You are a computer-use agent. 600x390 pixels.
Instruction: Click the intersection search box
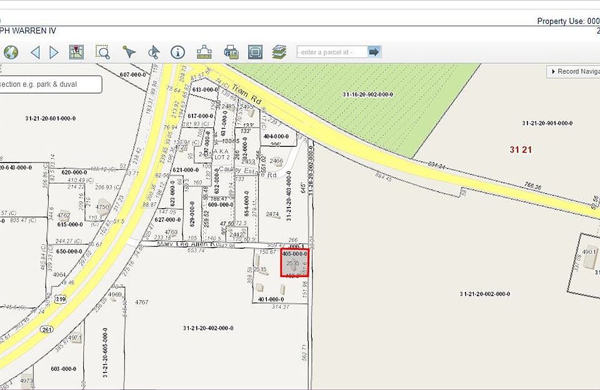[50, 84]
